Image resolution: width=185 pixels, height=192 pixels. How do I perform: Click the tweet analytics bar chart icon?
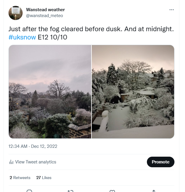tap(11, 162)
